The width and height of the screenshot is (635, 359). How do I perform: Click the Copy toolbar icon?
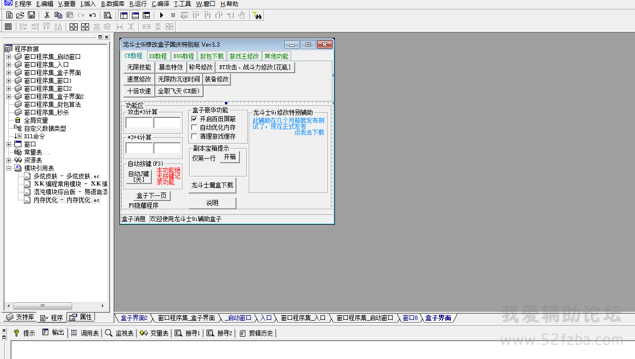tap(58, 15)
